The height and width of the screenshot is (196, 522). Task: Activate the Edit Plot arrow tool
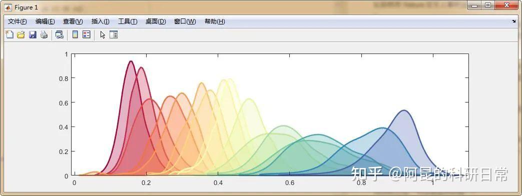(x=103, y=34)
